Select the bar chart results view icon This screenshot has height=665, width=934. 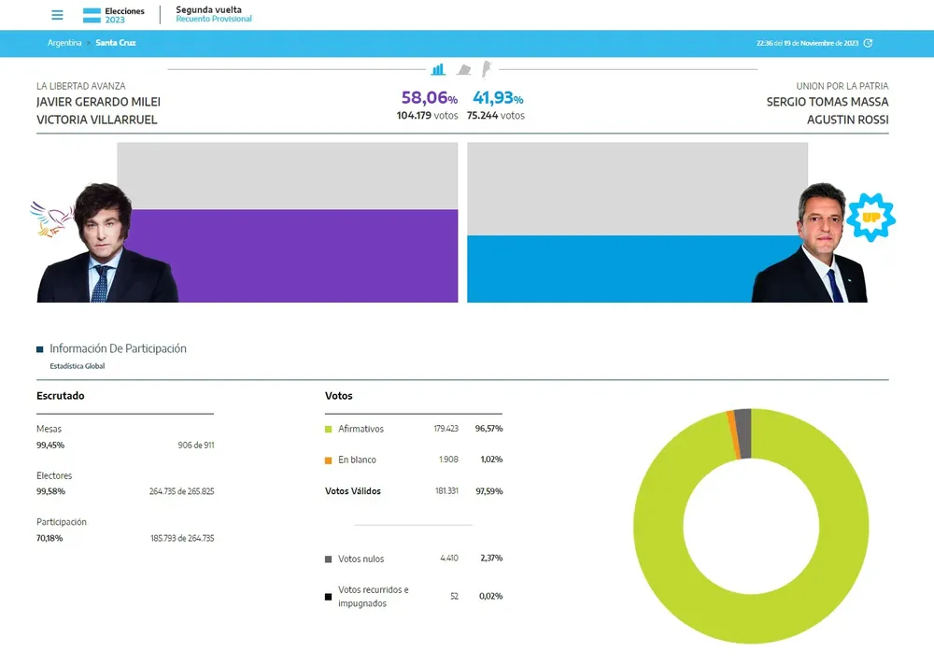[438, 69]
